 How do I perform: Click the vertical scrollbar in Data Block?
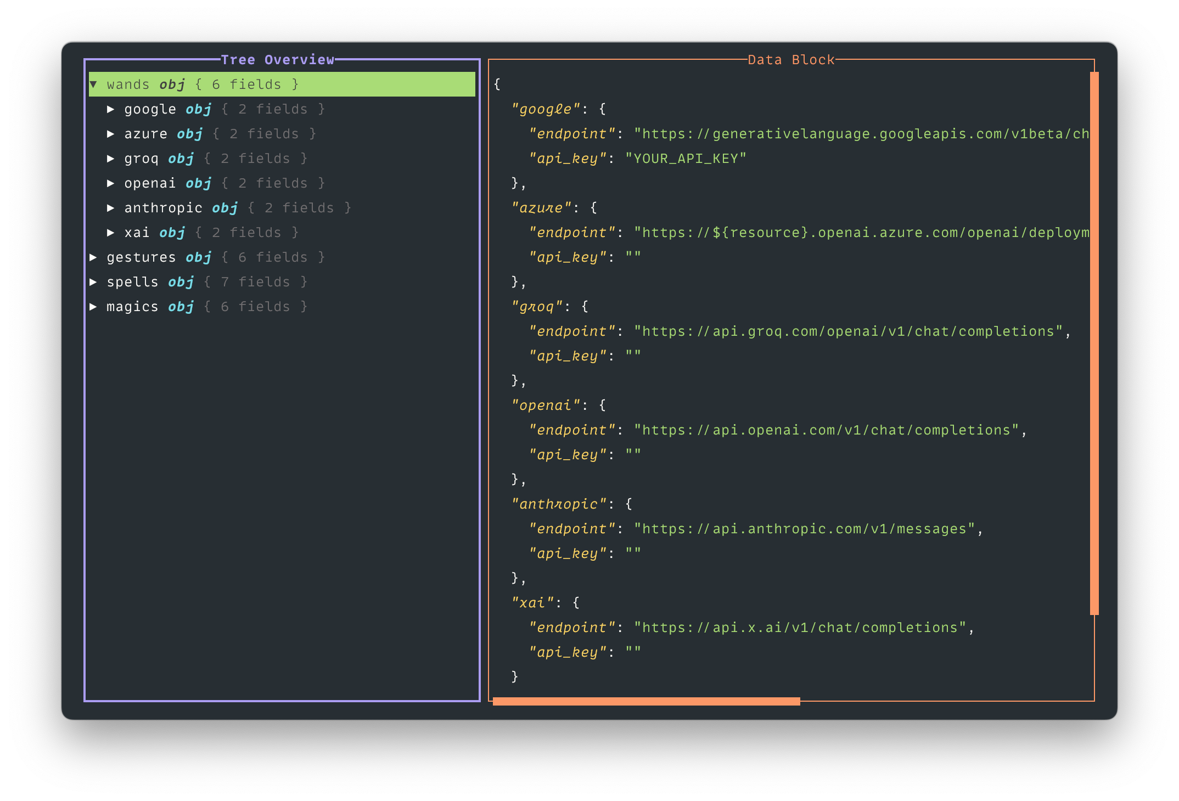pos(1094,343)
